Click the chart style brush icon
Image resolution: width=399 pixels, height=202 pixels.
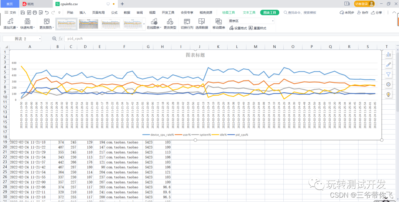click(x=388, y=64)
